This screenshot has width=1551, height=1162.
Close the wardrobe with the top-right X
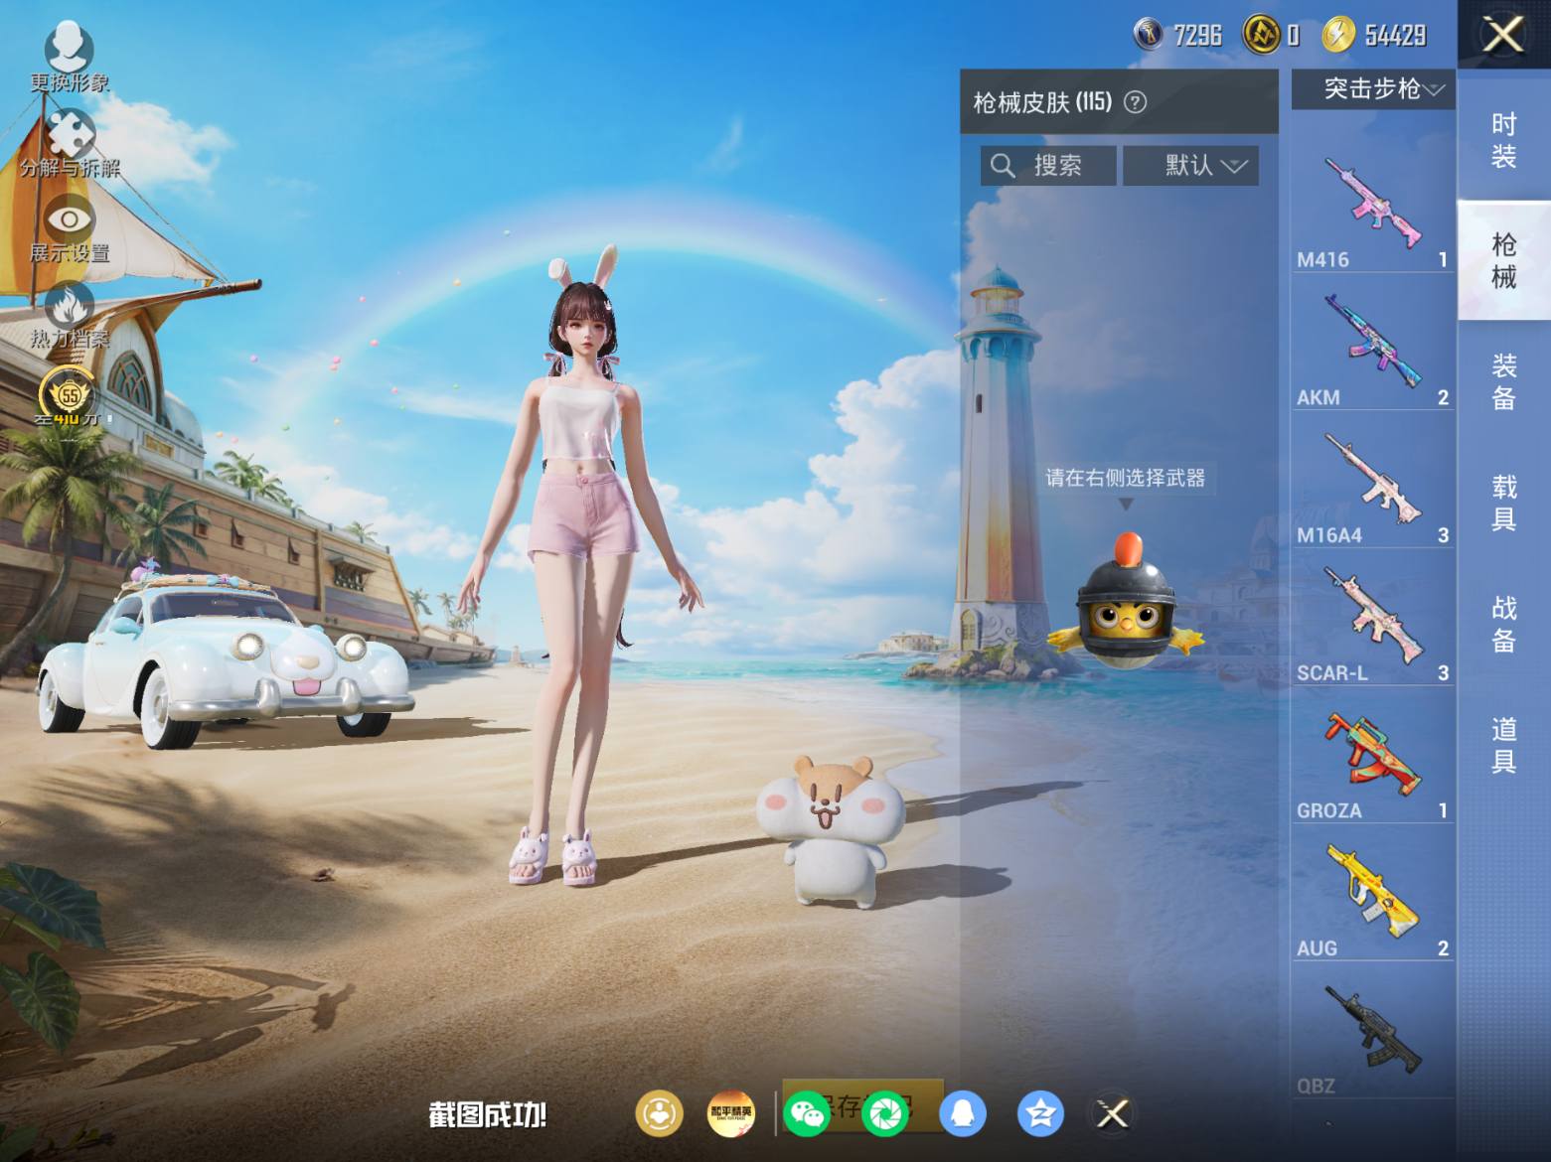point(1503,35)
